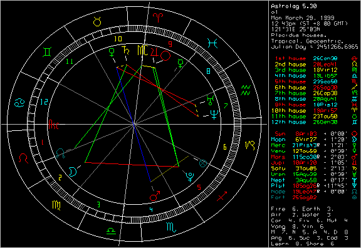361x248 pixels.
Task: Click the Sun circle symbol near MC
Action: (165, 56)
